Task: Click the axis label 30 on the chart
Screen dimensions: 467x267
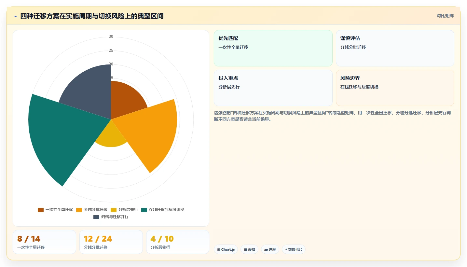Action: click(111, 36)
